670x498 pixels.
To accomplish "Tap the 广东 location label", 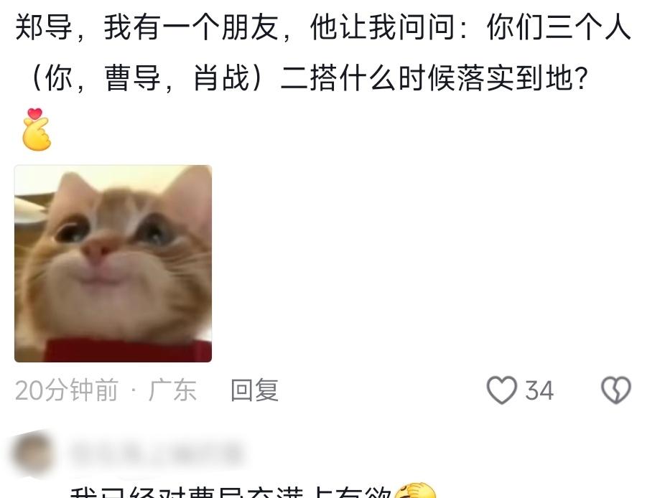I will pyautogui.click(x=172, y=390).
